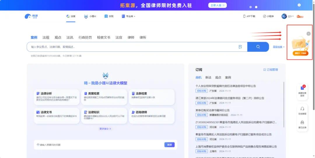Switch to the 观点 search tab

point(58,37)
